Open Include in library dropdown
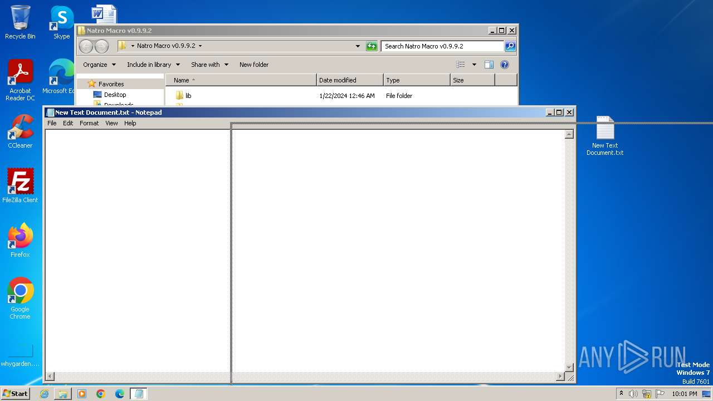713x401 pixels. 153,65
